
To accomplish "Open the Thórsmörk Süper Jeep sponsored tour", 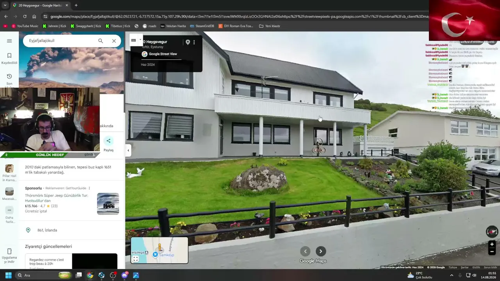I will 57,198.
